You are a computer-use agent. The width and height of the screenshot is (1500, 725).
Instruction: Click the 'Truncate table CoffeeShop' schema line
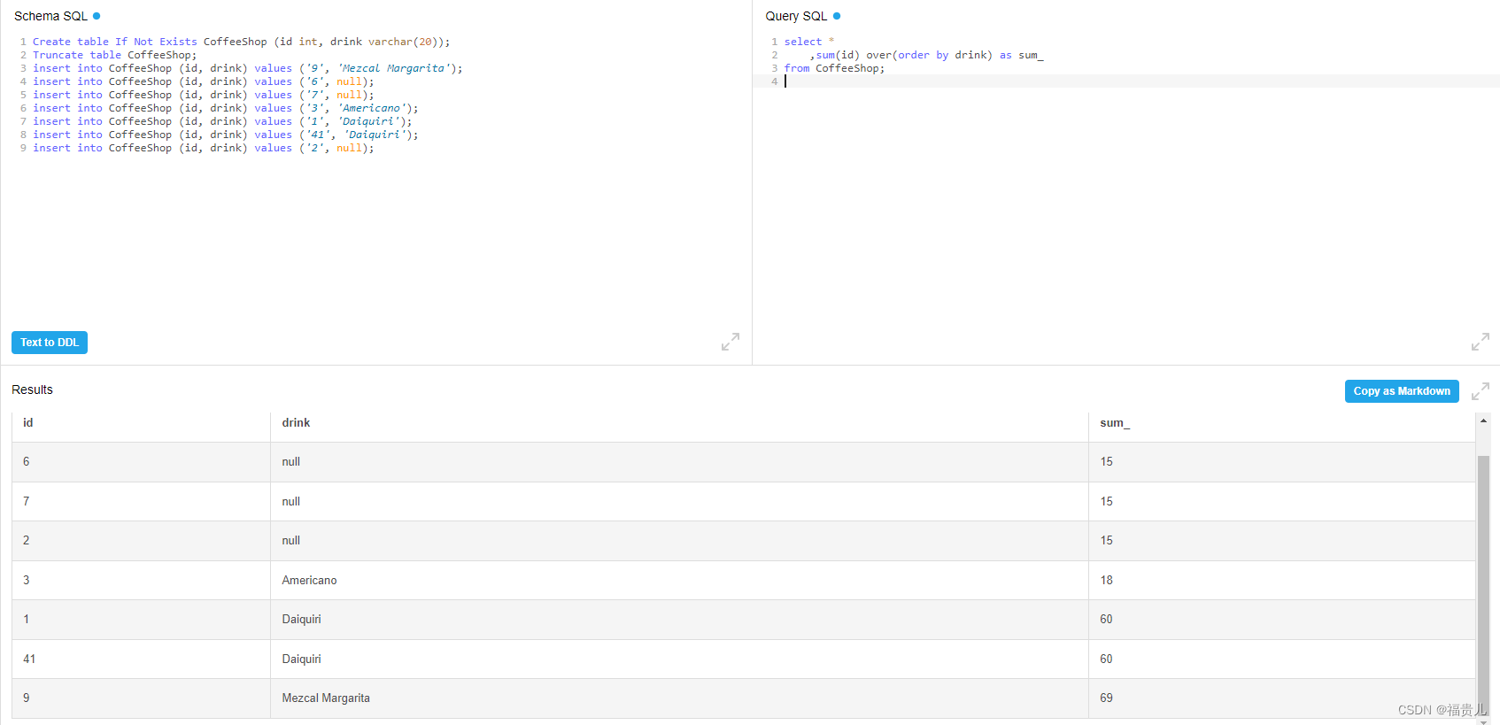tap(115, 55)
